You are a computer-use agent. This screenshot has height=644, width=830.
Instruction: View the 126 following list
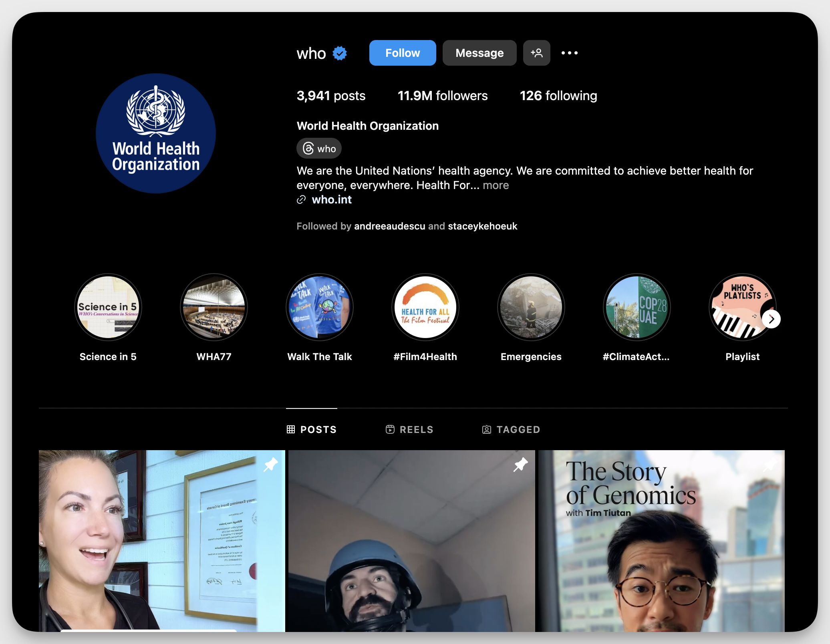coord(558,96)
